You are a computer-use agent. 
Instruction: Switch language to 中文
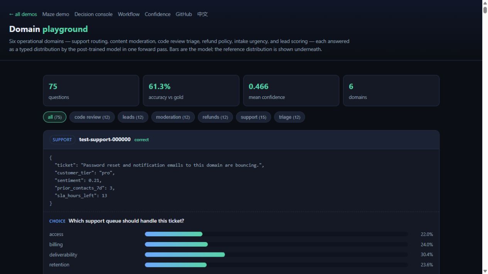203,14
